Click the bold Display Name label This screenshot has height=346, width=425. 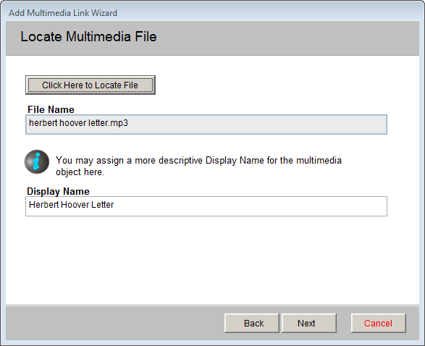point(58,191)
